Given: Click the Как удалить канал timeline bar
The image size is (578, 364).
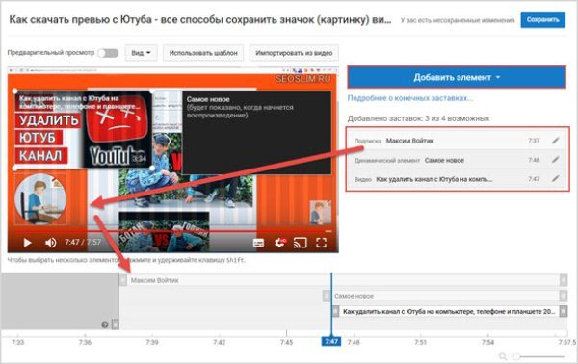Looking at the screenshot, I should pyautogui.click(x=449, y=311).
